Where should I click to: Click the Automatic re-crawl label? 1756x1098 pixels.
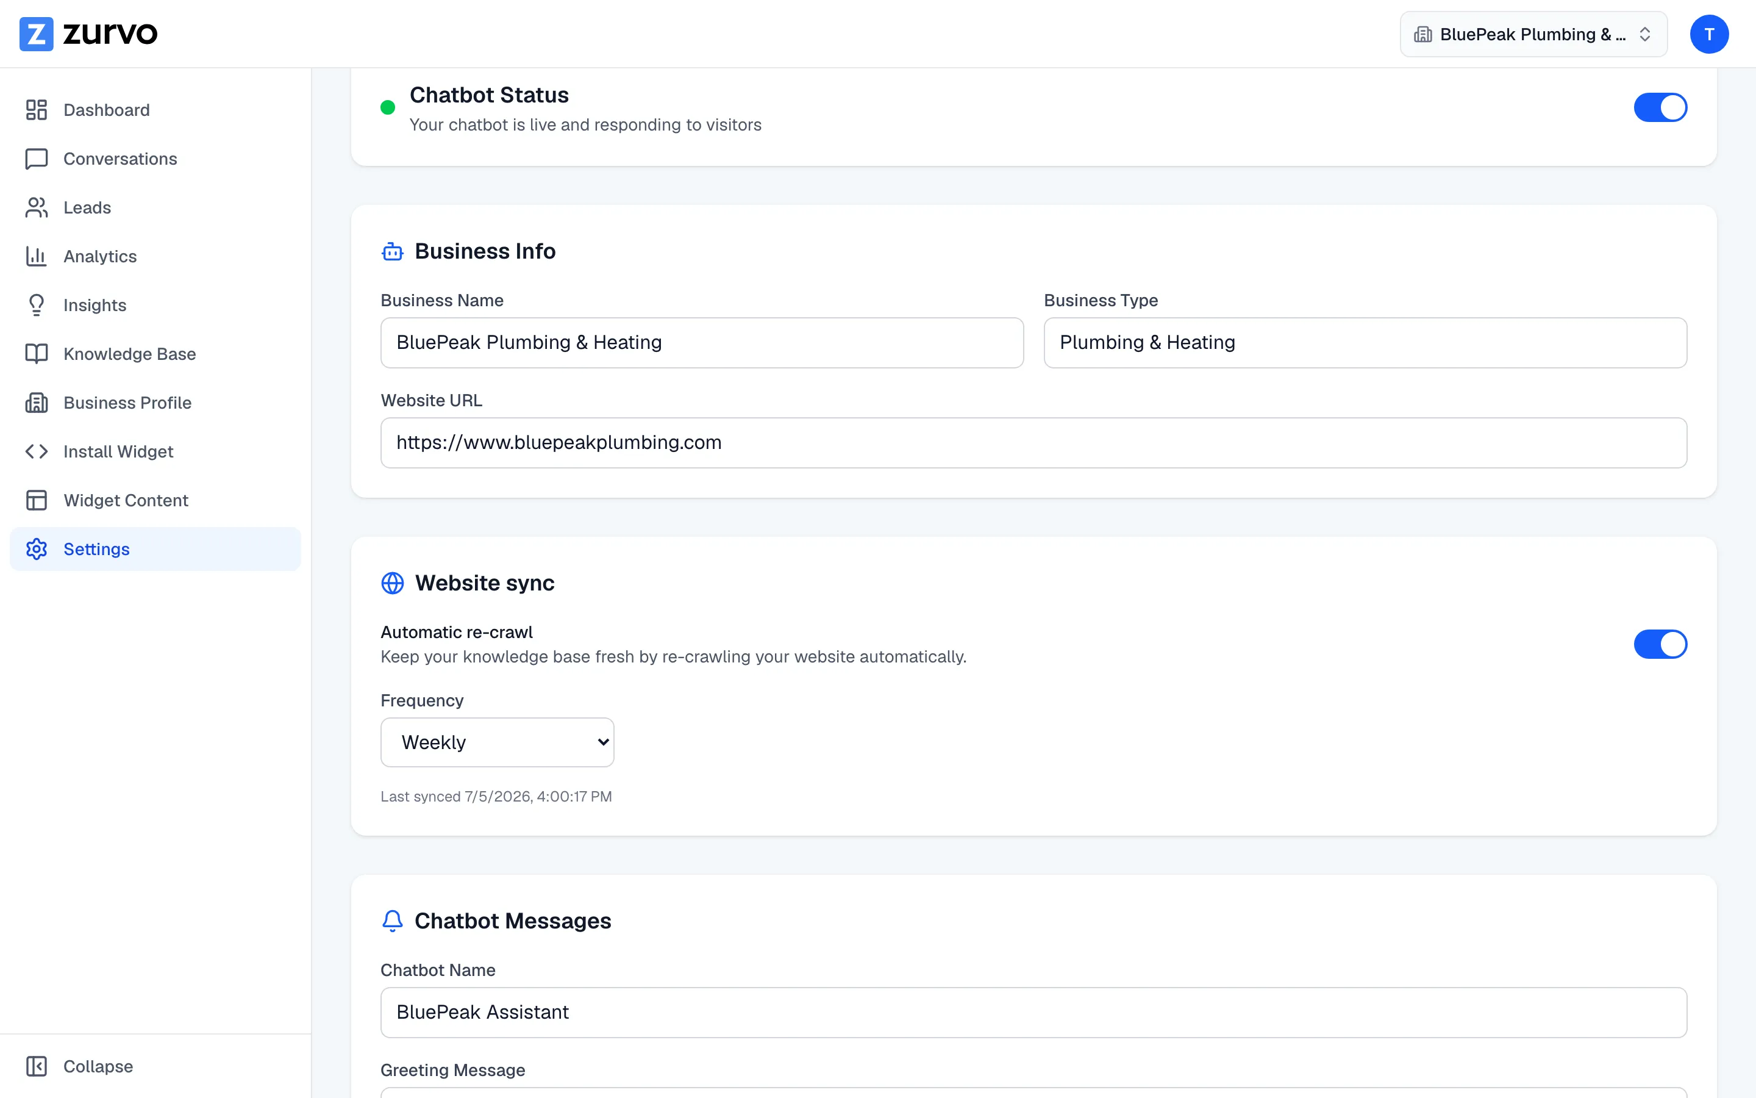[457, 633]
